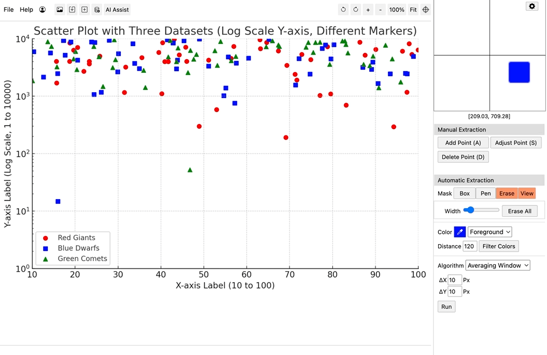Click the crosshair pan icon

[426, 10]
